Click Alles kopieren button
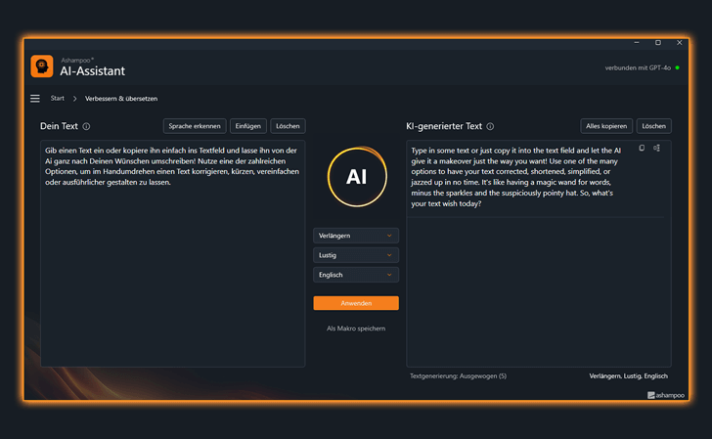Screen dimensions: 712x439 click(x=605, y=126)
